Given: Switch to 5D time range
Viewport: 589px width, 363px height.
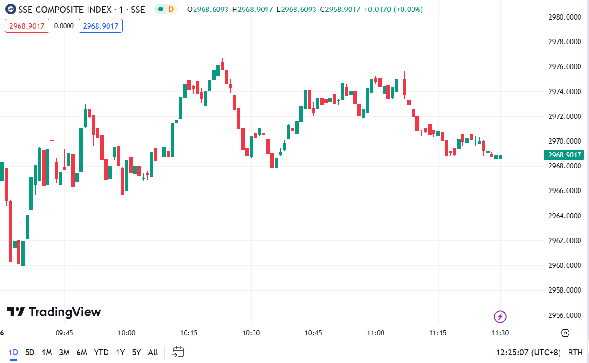Looking at the screenshot, I should pos(30,353).
